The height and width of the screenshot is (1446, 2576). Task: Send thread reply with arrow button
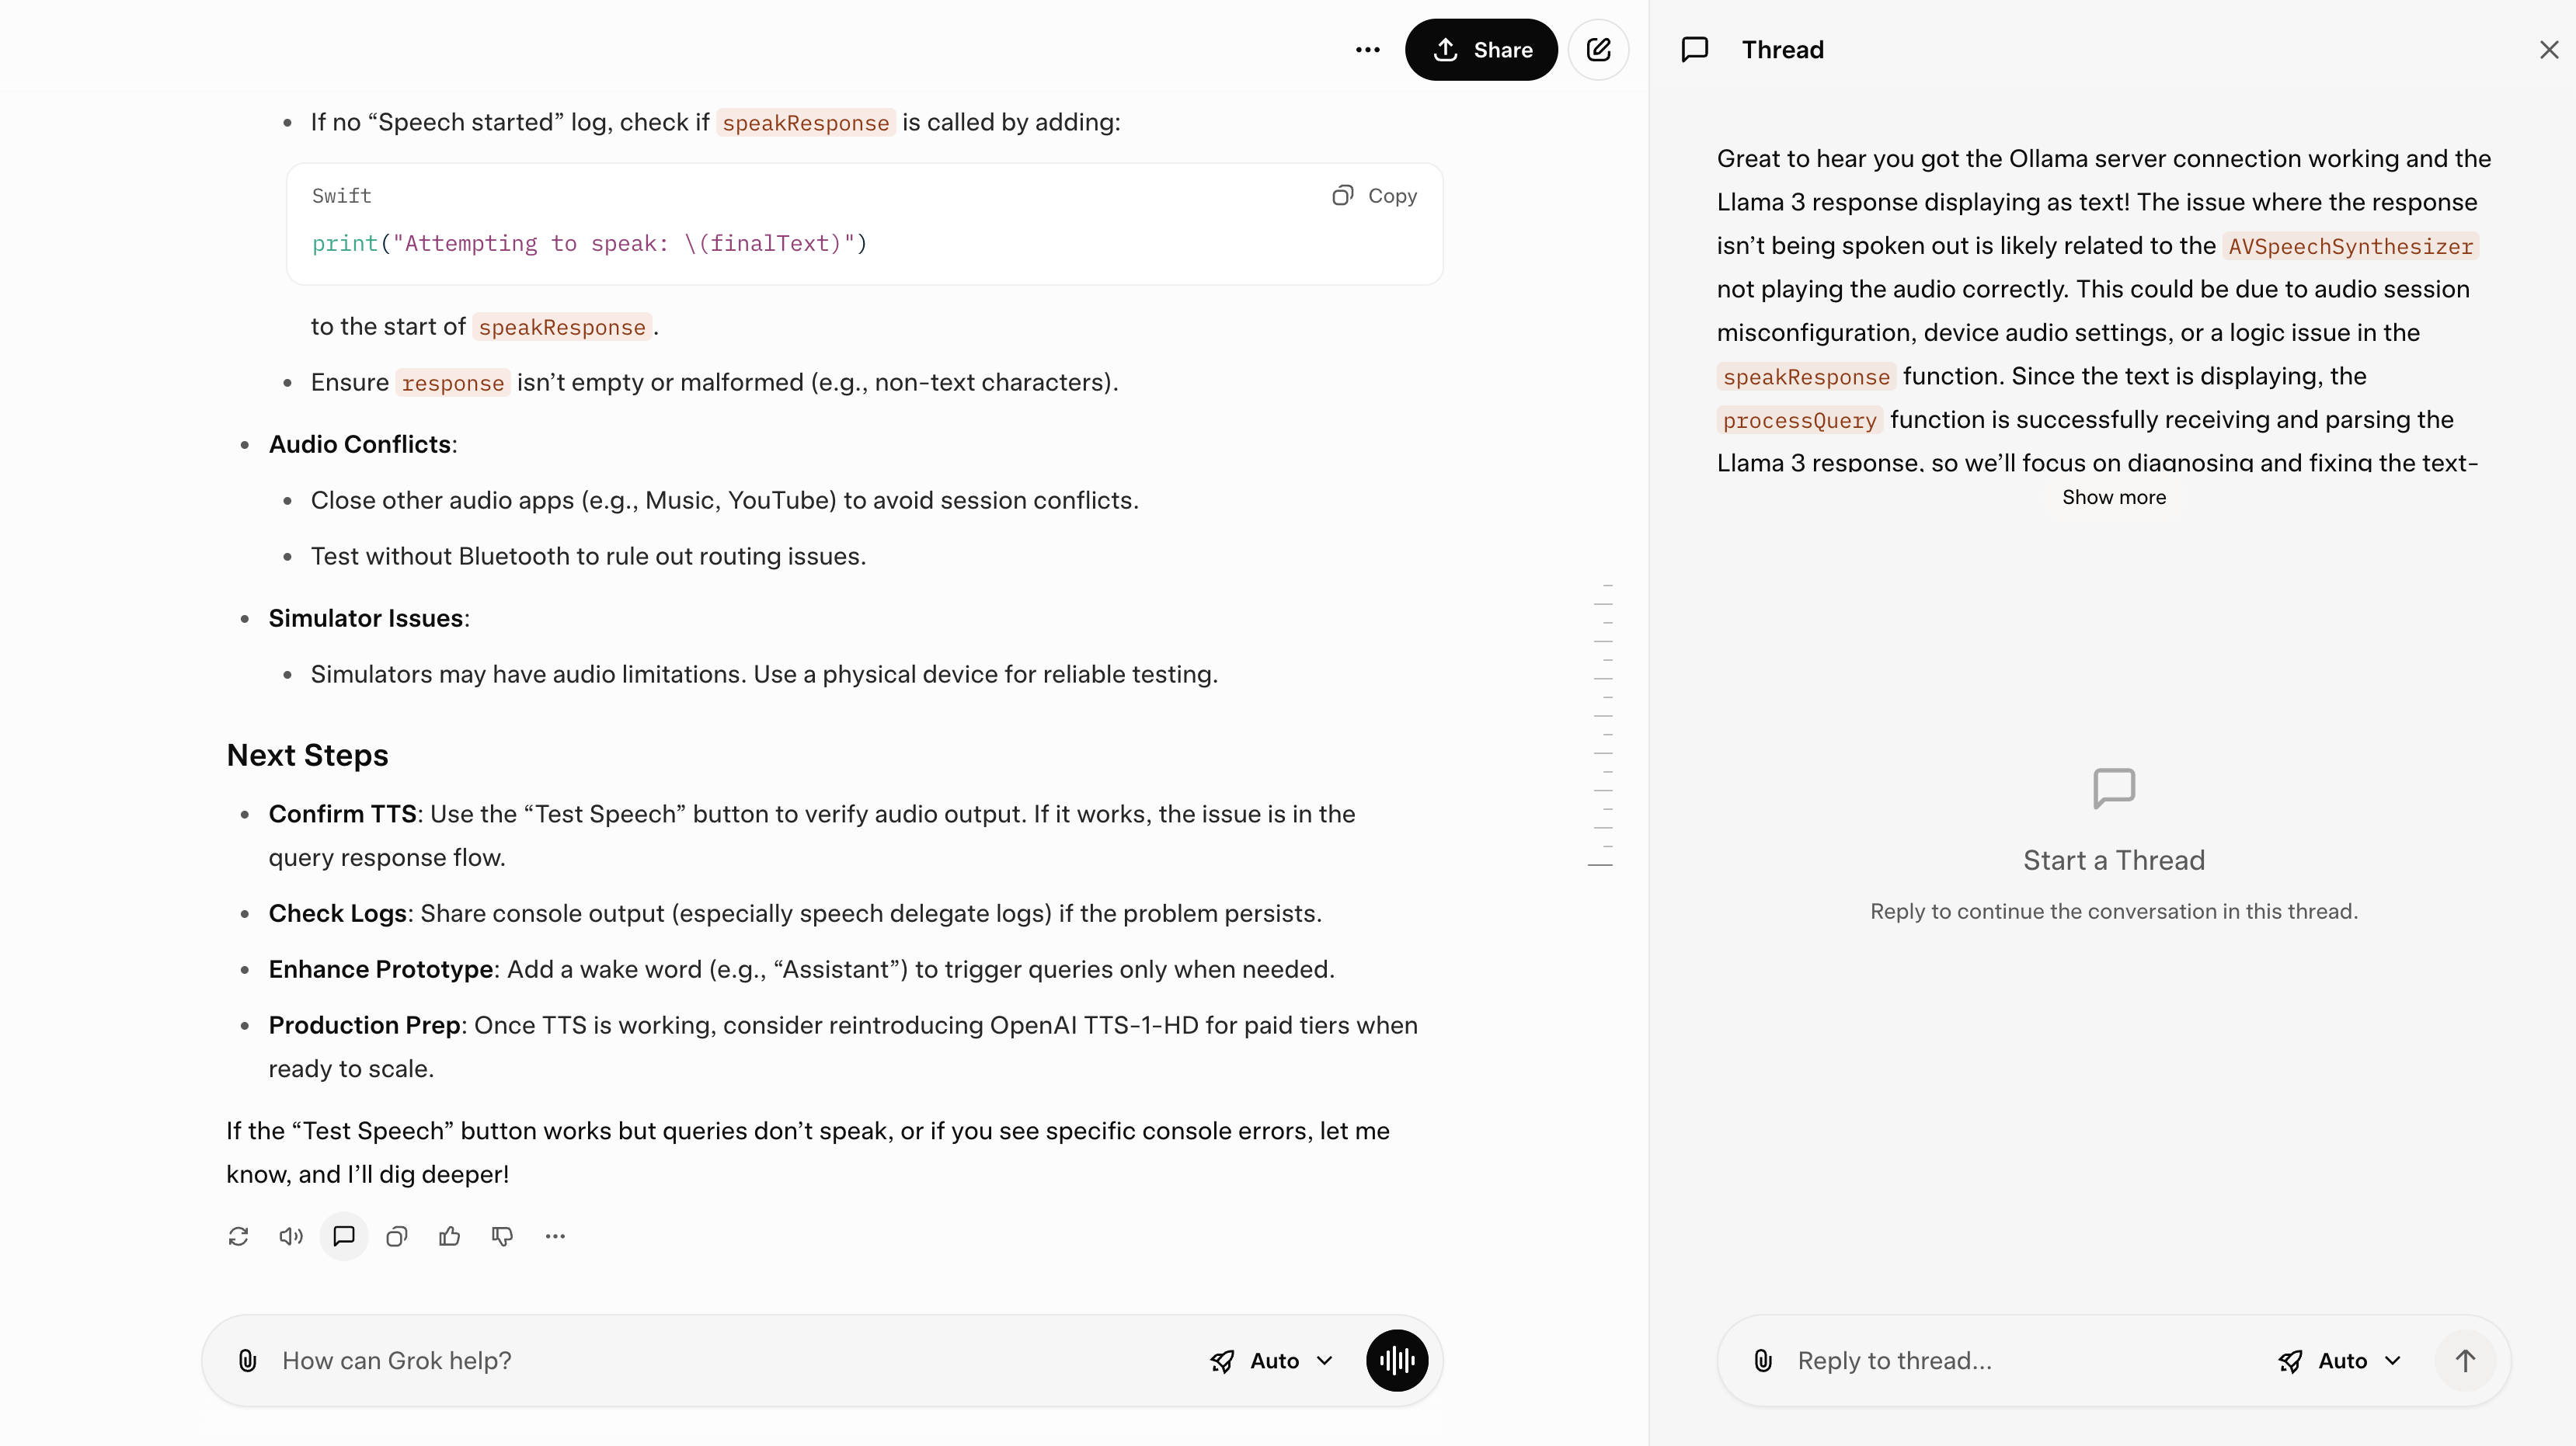pyautogui.click(x=2465, y=1360)
